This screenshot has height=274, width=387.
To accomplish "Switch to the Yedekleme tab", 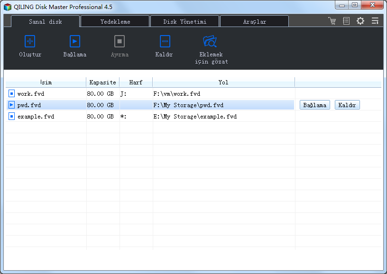I will coord(115,22).
